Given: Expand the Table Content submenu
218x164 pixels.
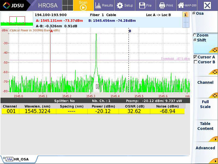Looking at the screenshot, I should [x=205, y=126].
